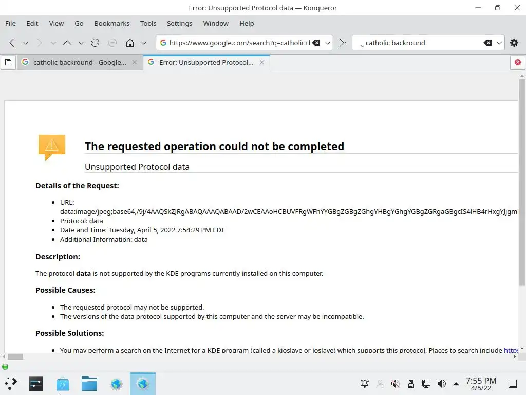Click the yellow warning icon on error page
This screenshot has width=526, height=395.
[52, 148]
